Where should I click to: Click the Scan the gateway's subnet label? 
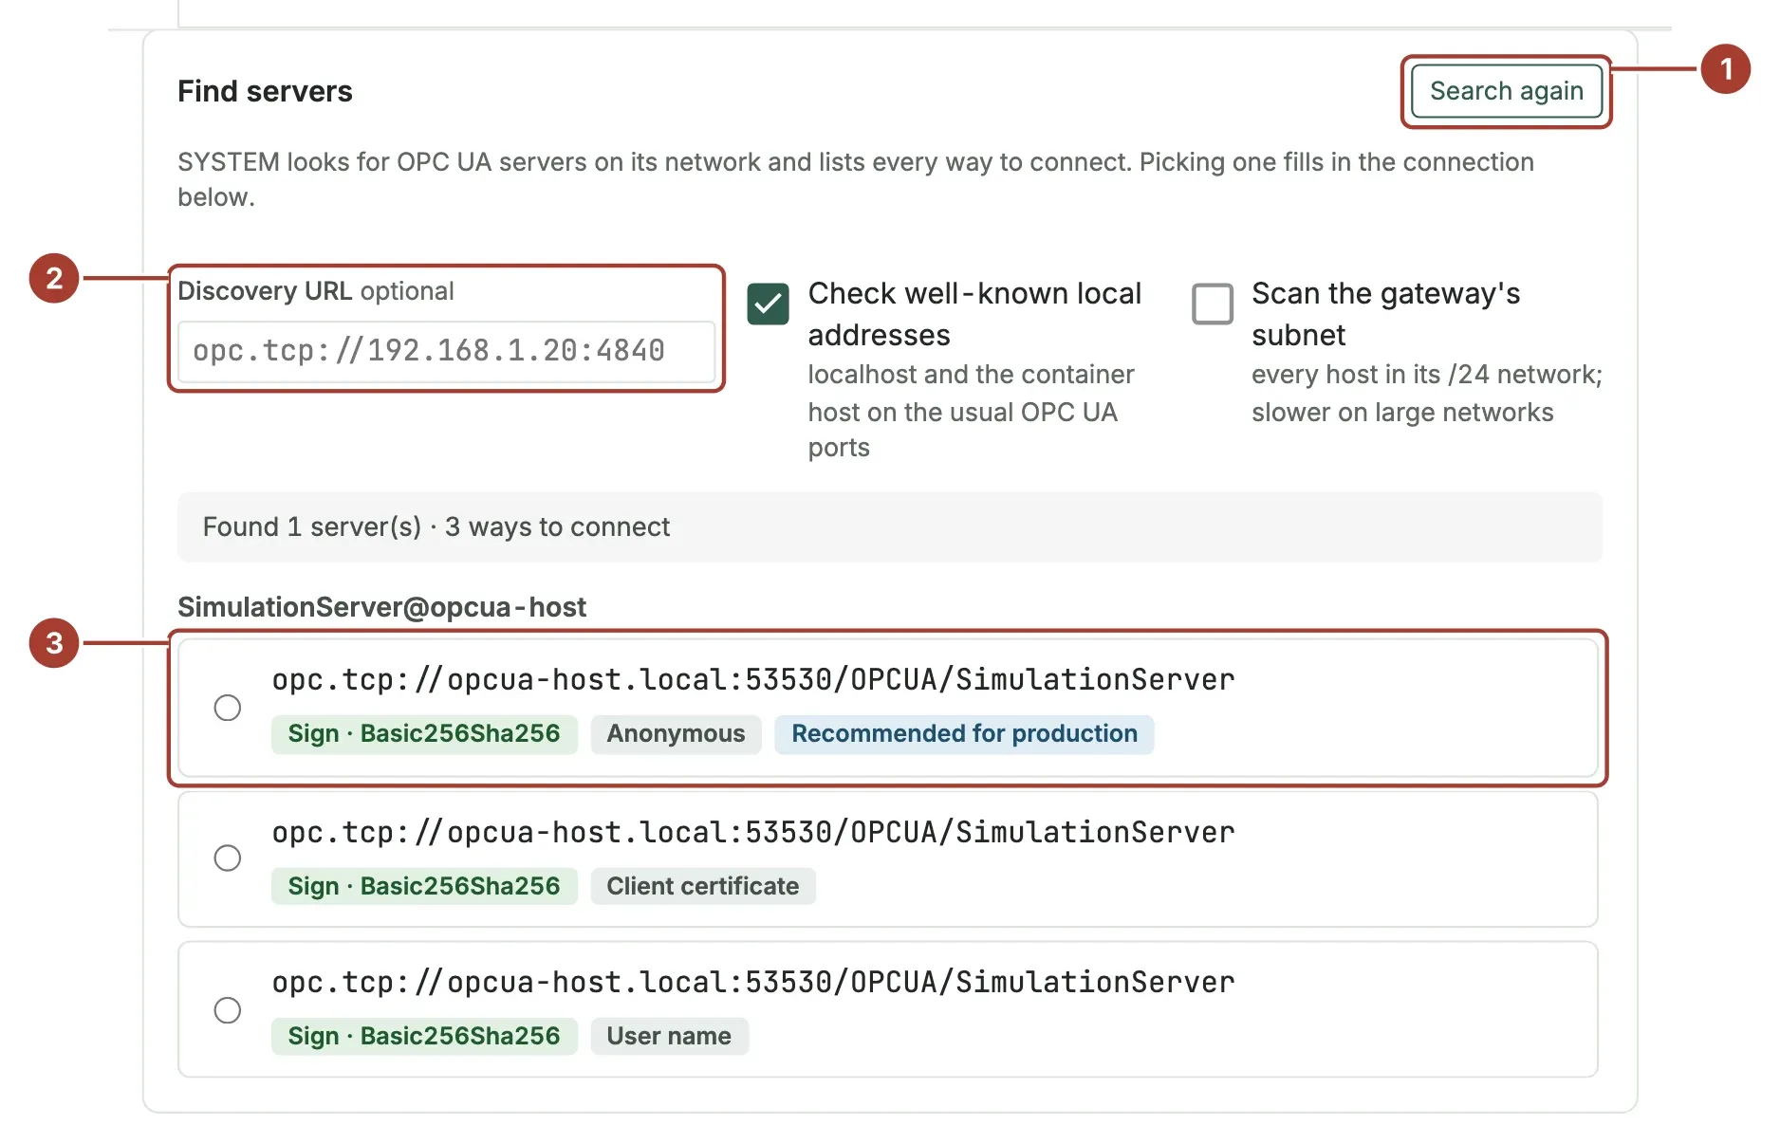1385,314
